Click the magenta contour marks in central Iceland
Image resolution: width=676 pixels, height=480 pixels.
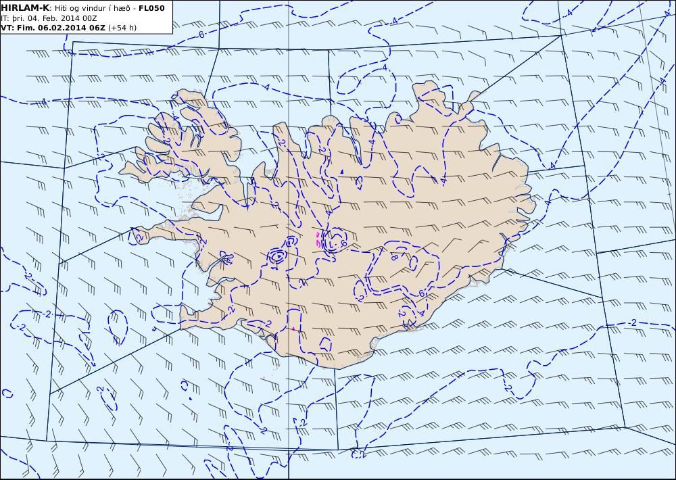click(318, 239)
